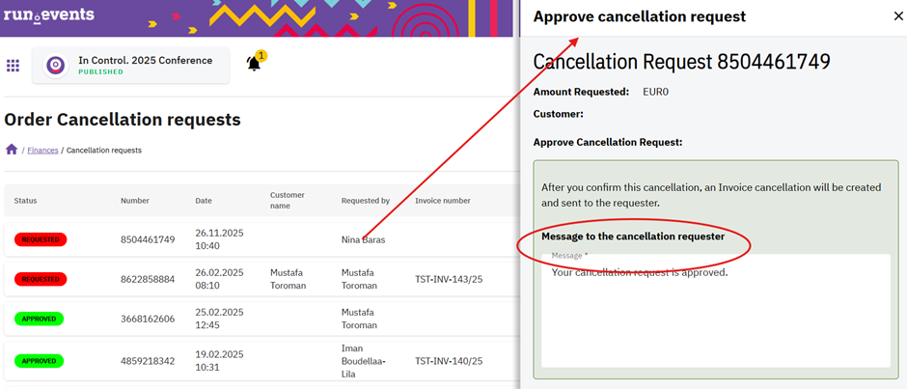Click the Message text field
Screen dimensions: 907x389
(x=716, y=310)
